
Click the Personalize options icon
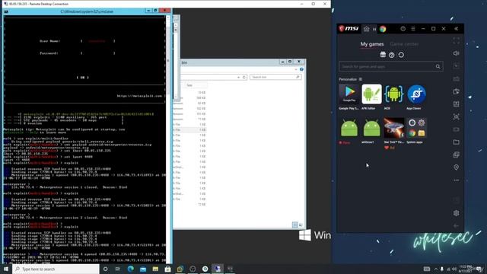pyautogui.click(x=360, y=79)
